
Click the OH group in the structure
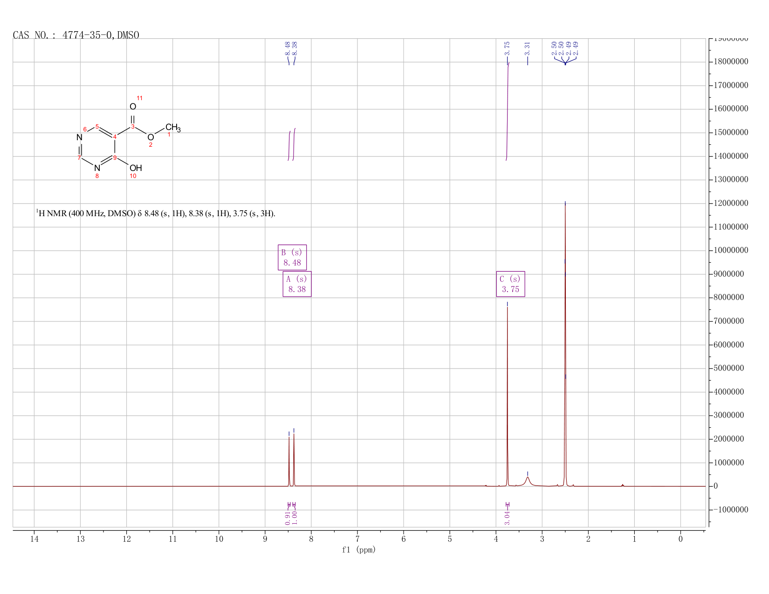(x=136, y=168)
